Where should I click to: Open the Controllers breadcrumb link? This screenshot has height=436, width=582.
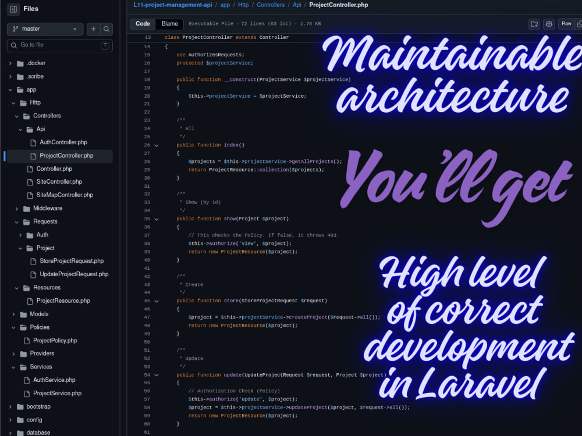tap(271, 5)
